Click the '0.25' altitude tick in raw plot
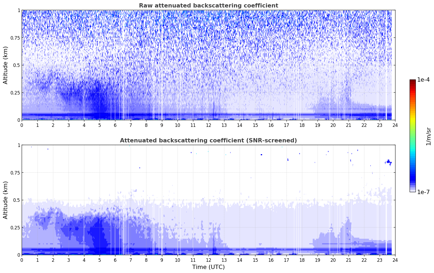This screenshot has height=273, width=434. [x=15, y=93]
